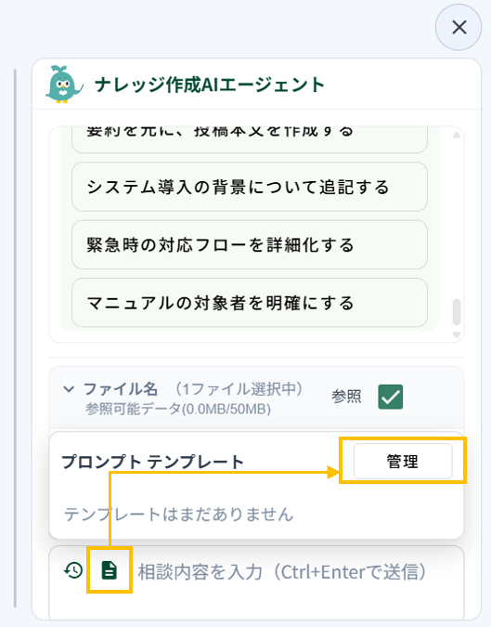This screenshot has width=491, height=627.
Task: Open prompt template document icon
Action: (x=110, y=570)
